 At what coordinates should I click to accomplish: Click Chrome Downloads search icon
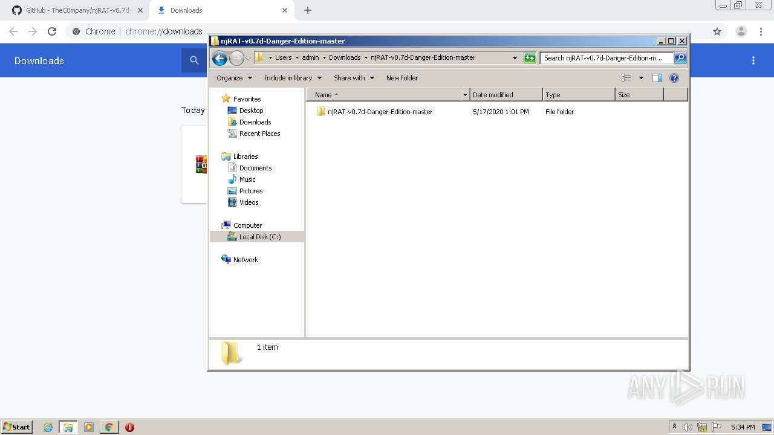(194, 60)
